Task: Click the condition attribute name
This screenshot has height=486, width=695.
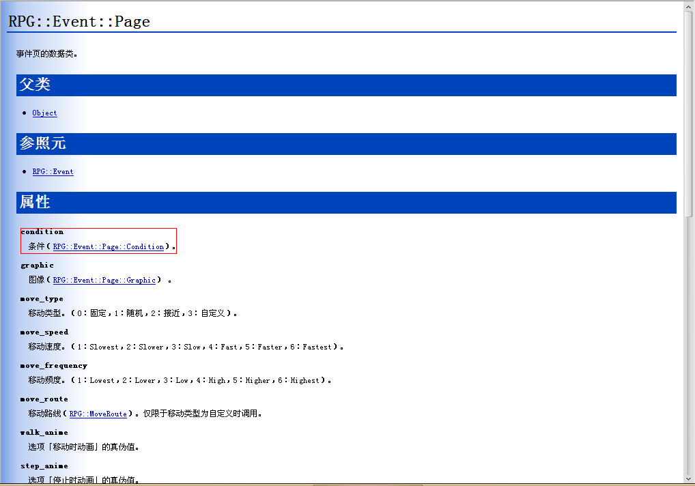Action: click(42, 231)
